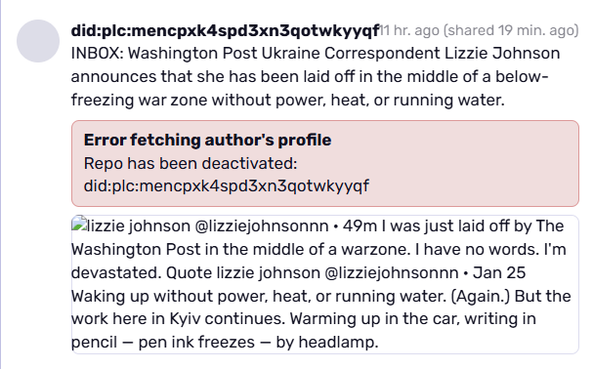Open the embedded lizzie johnson tweet image
The height and width of the screenshot is (369, 593).
coord(325,284)
